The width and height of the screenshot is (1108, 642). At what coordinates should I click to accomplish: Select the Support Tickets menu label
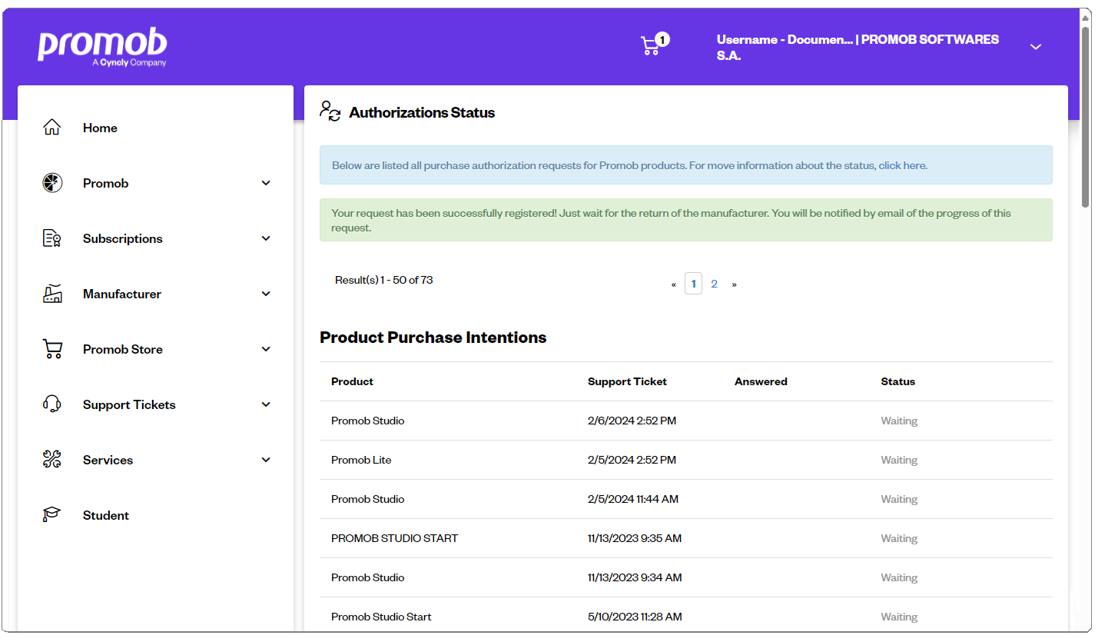(129, 404)
